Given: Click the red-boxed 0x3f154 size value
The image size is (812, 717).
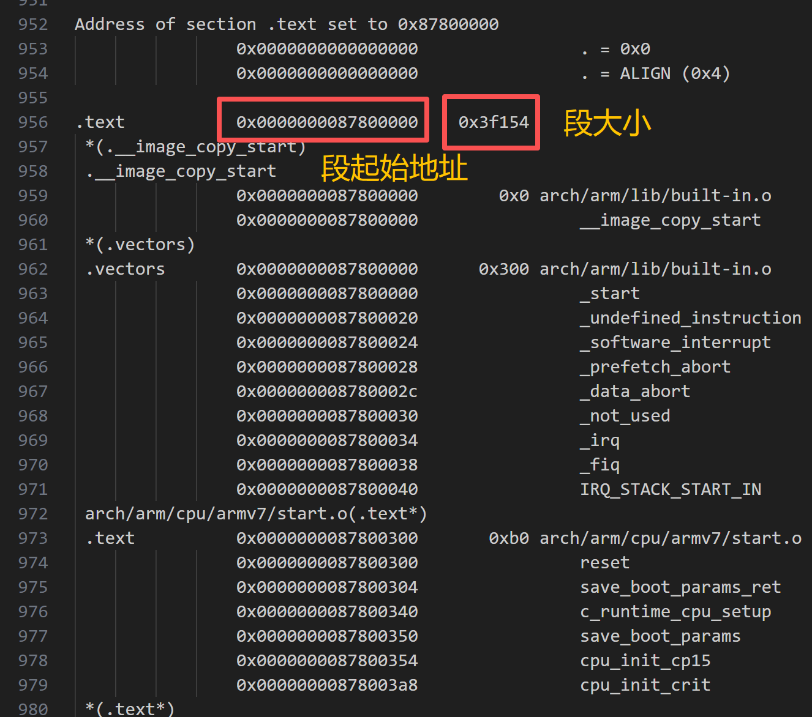Looking at the screenshot, I should click(x=493, y=122).
